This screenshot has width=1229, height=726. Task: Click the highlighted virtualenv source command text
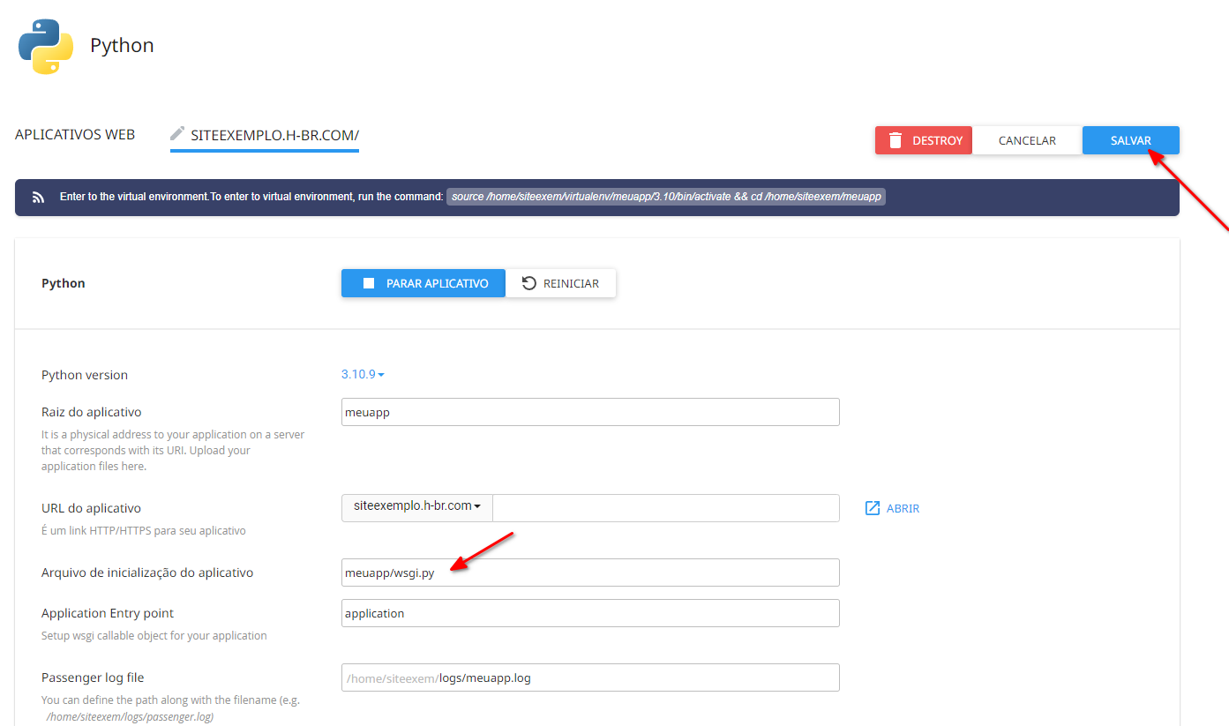click(666, 197)
